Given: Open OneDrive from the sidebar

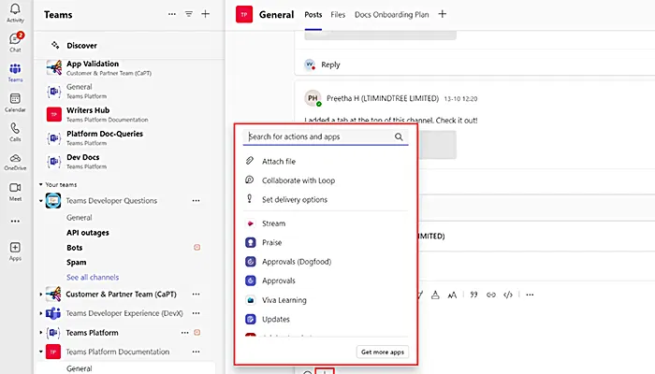Looking at the screenshot, I should pos(15,160).
